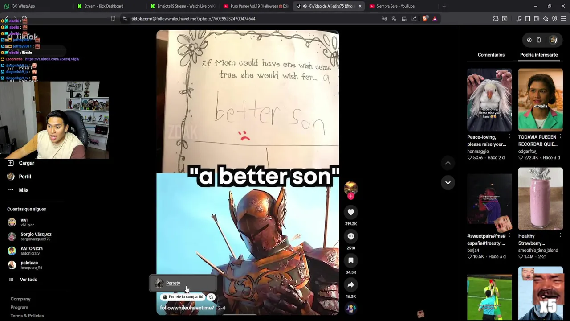This screenshot has height=321, width=570.
Task: Mute the TikTok tab via the speaker icon
Action: [305, 6]
